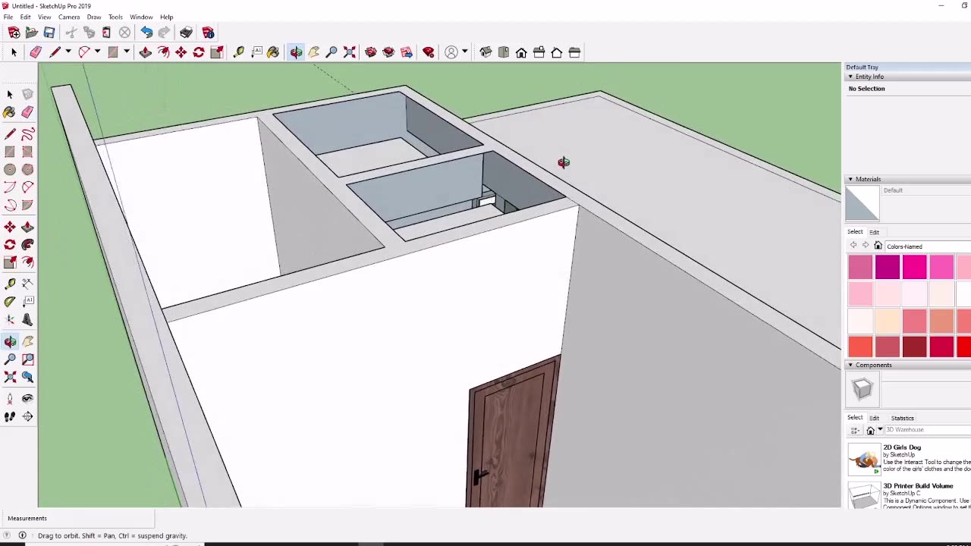
Task: Go to the Materials home library icon
Action: (878, 246)
